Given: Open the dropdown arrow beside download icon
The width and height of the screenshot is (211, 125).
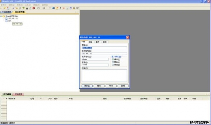Looking at the screenshot, I should pos(41,8).
